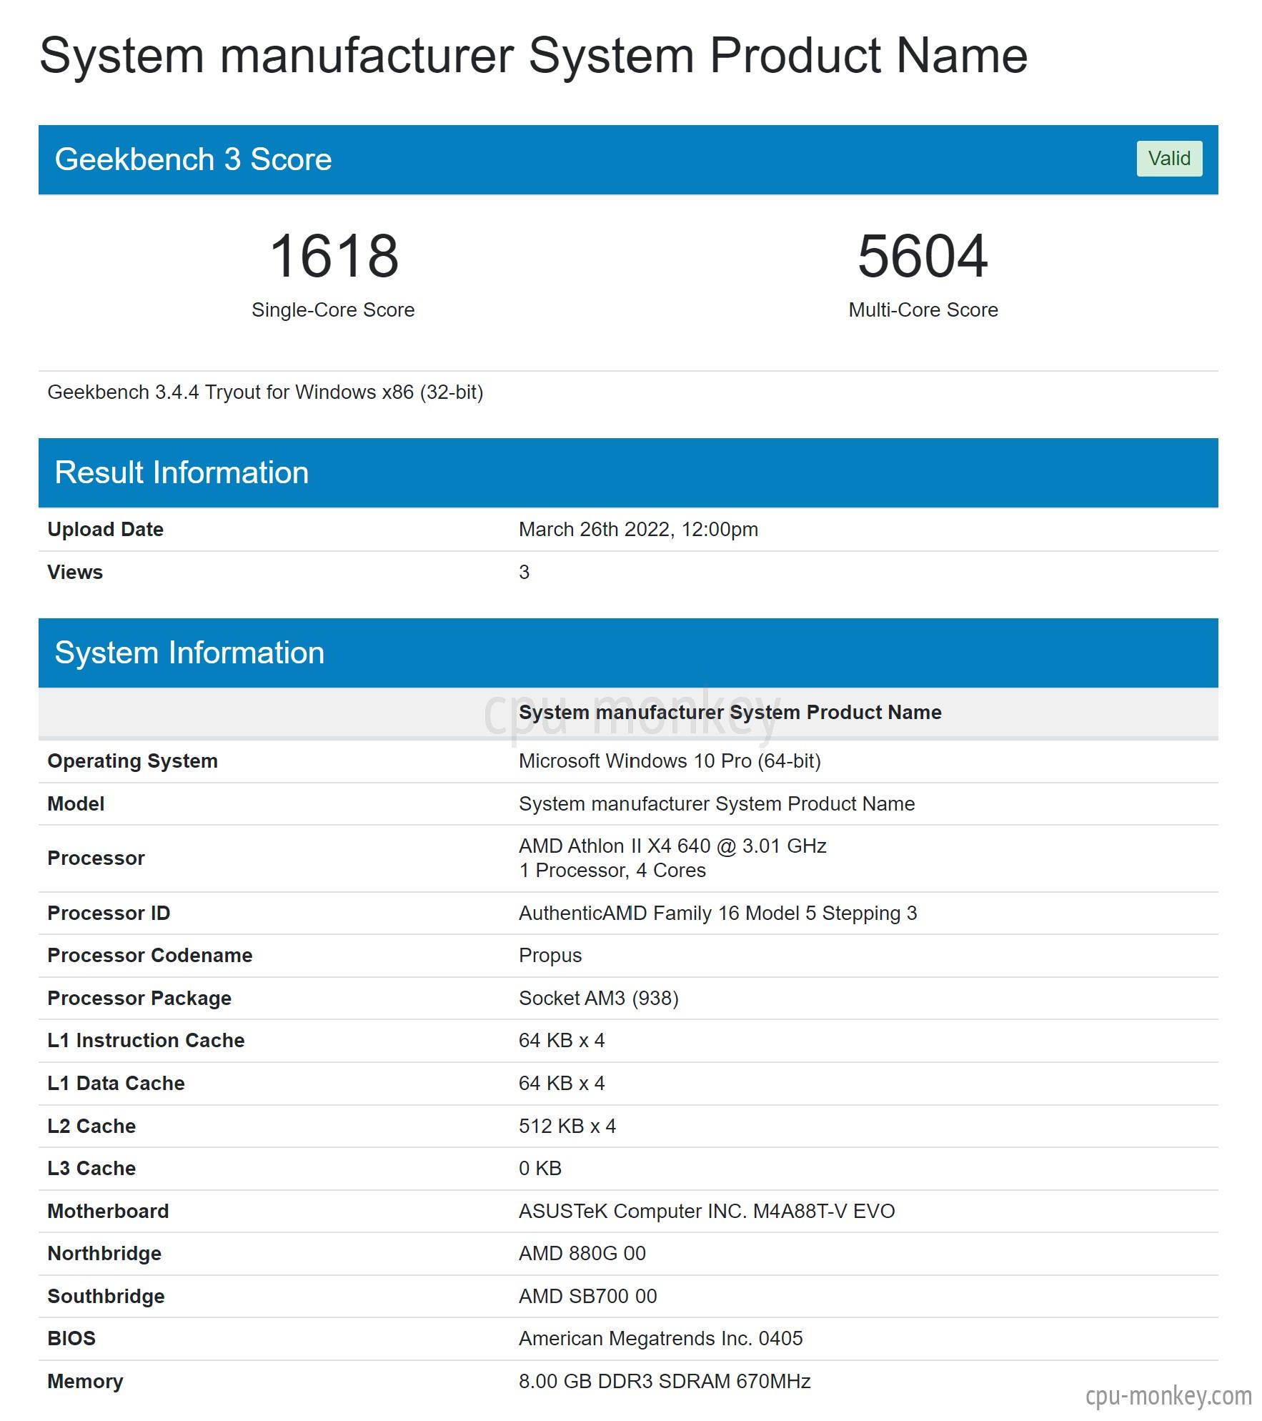Screen dimensions: 1262x1421
Task: Click the Memory label
Action: point(85,1382)
